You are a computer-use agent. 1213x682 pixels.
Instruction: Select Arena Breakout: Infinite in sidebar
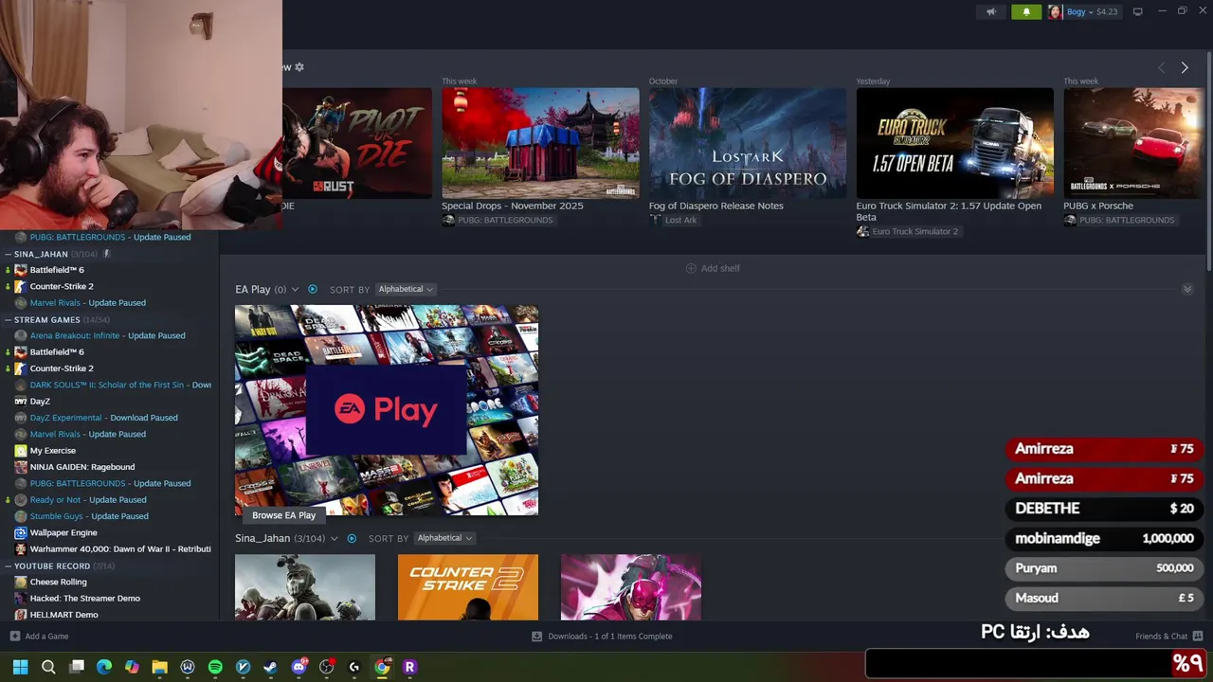tap(109, 335)
